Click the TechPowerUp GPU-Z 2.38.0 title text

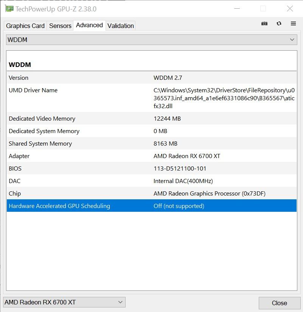tap(56, 9)
